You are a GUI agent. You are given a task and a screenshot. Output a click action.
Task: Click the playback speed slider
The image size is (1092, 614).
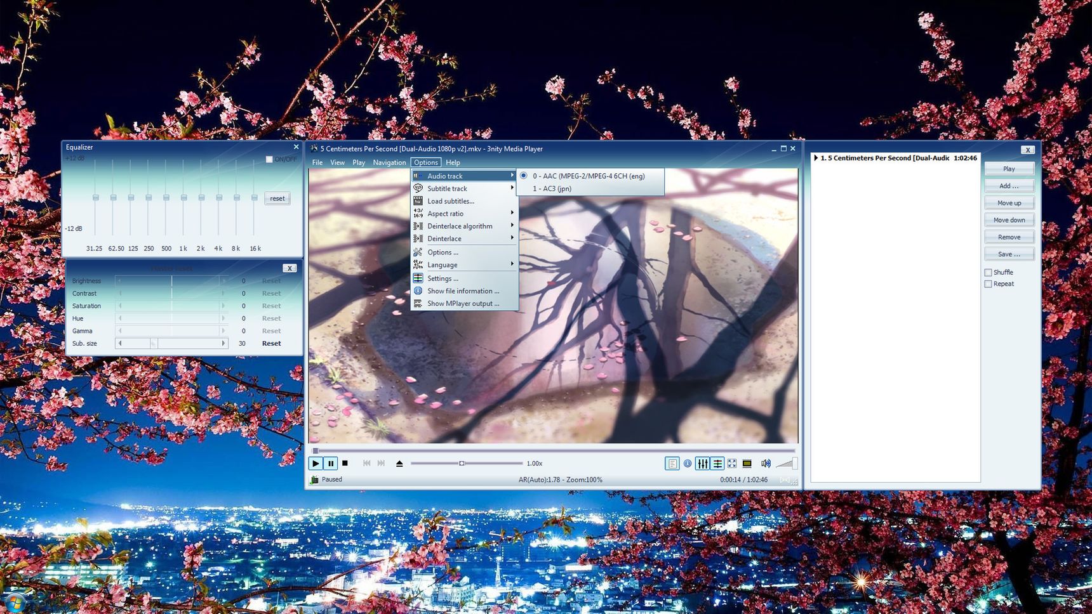(467, 464)
